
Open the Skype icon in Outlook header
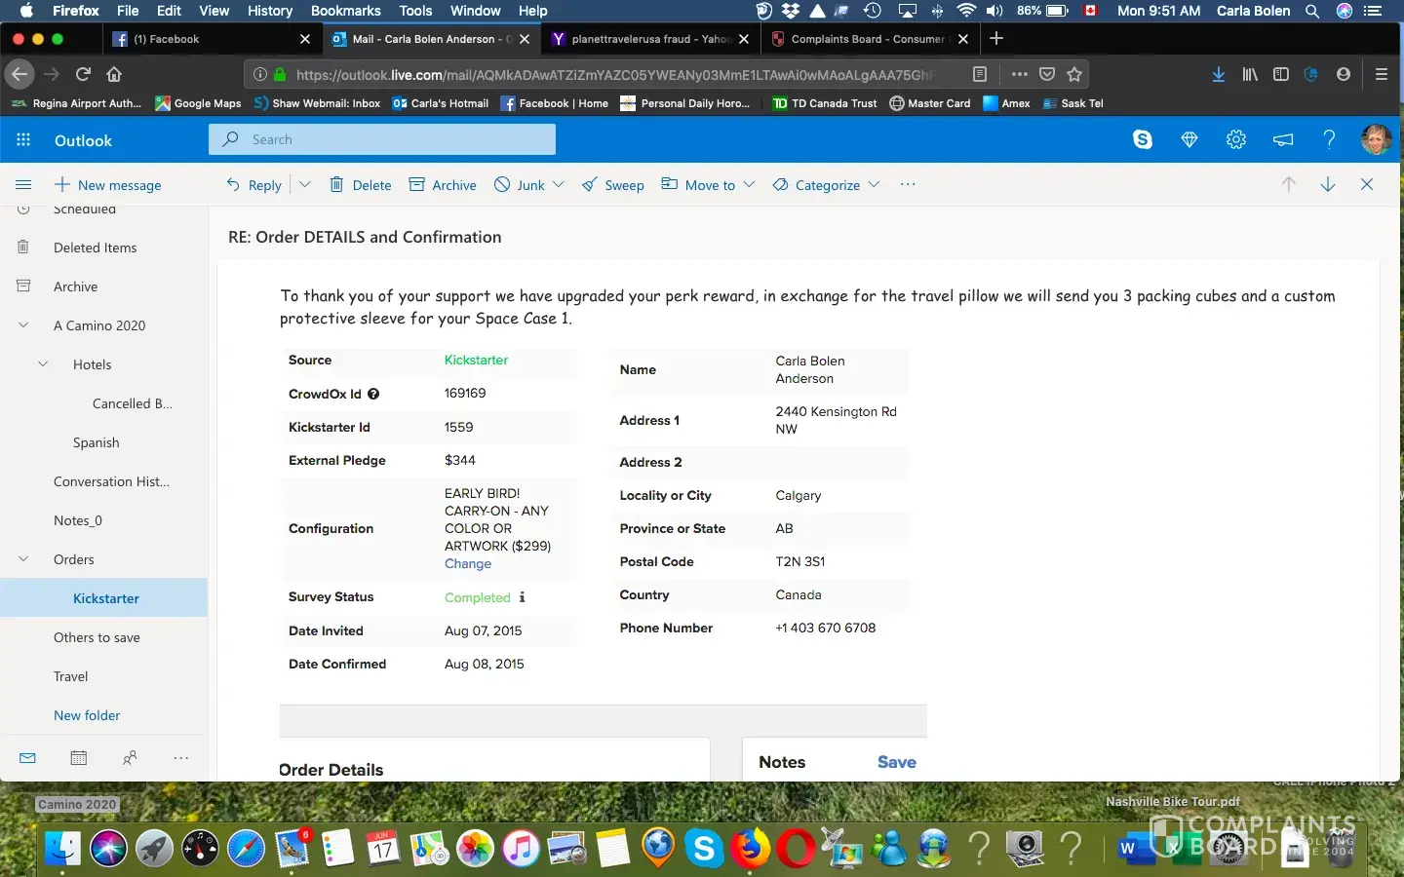(1143, 139)
